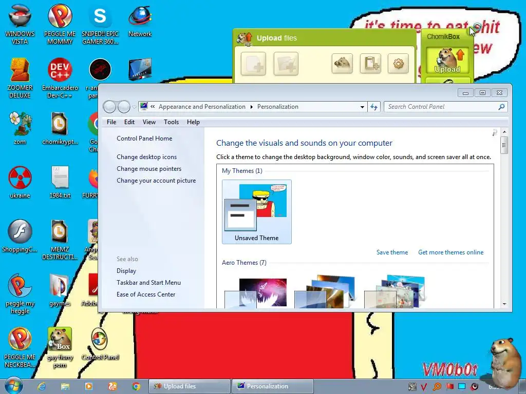Click the red flag tray icon
526x394 pixels.
click(x=449, y=387)
